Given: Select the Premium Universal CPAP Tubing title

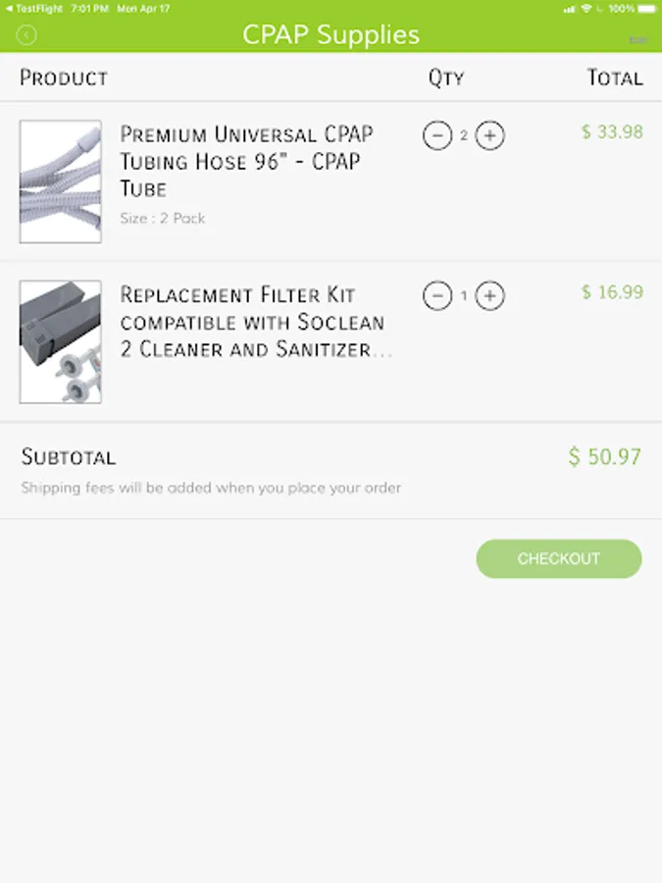Looking at the screenshot, I should [246, 161].
